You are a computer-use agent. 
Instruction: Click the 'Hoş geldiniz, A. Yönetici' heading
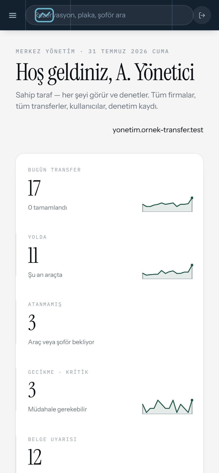[x=105, y=73]
